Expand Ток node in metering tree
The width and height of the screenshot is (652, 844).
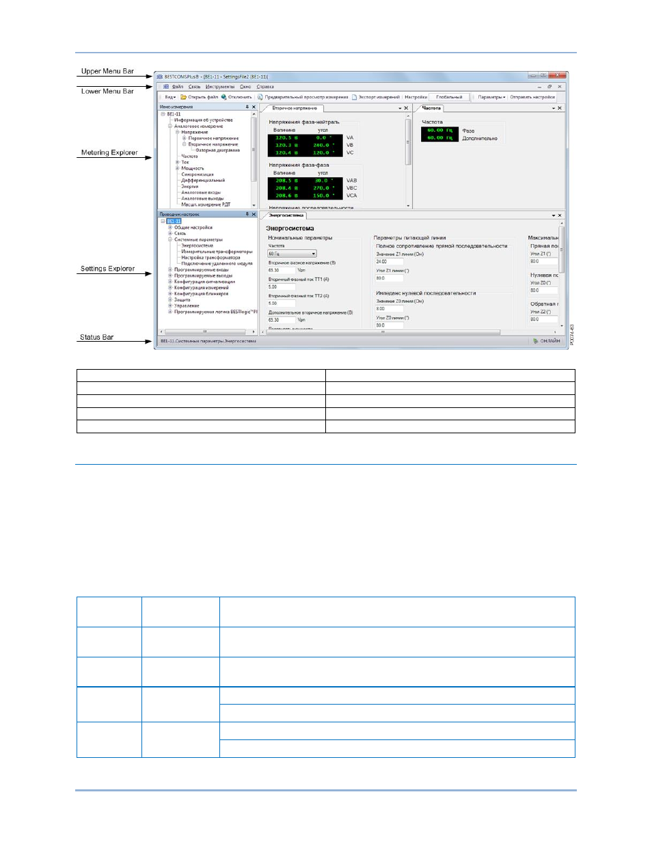pyautogui.click(x=177, y=163)
